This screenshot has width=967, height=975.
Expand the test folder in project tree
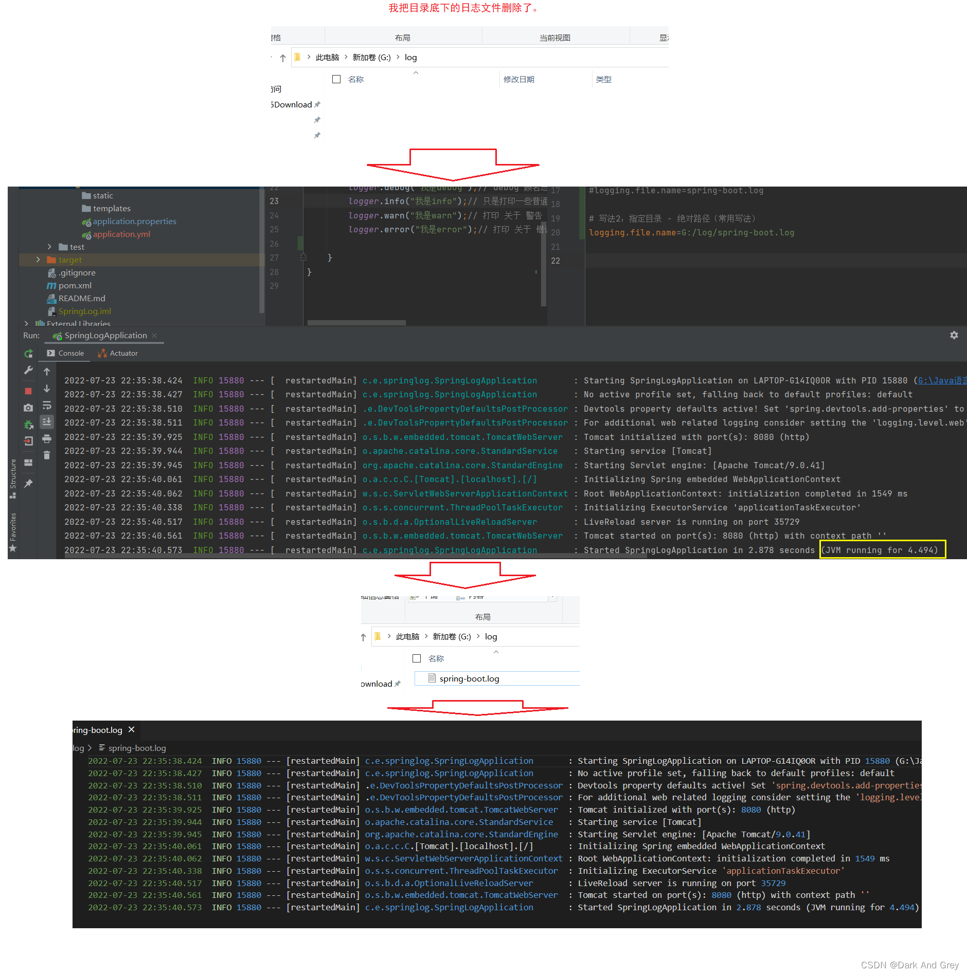[49, 247]
